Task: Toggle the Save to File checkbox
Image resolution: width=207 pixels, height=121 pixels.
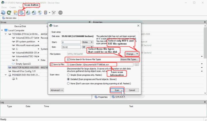Action: click(51, 64)
